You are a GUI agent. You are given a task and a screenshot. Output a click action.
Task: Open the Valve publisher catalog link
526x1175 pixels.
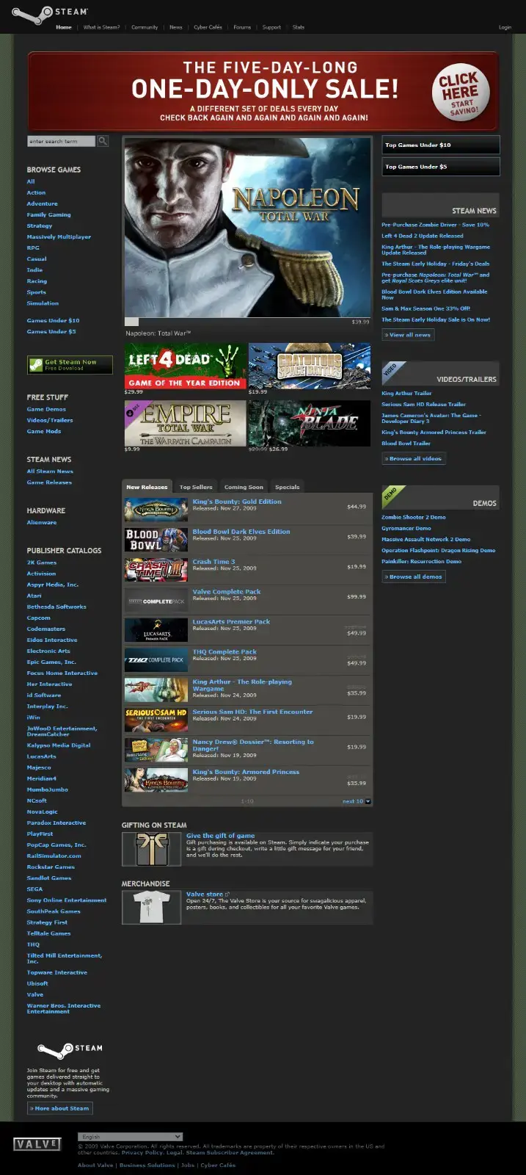point(35,994)
